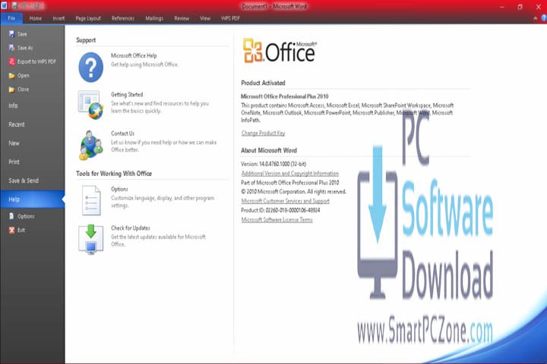Click the Product ID number text
547x364 pixels.
point(280,210)
